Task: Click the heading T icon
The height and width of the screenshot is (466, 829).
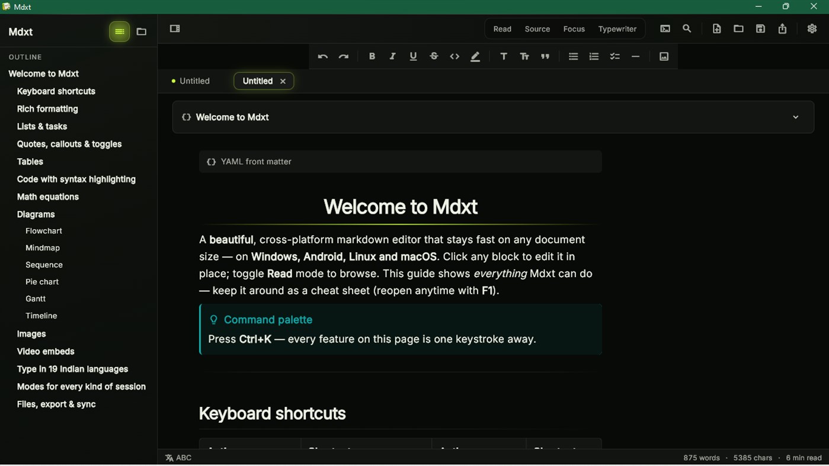Action: tap(504, 57)
